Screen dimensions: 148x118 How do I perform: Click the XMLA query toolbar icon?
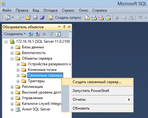click(x=108, y=18)
